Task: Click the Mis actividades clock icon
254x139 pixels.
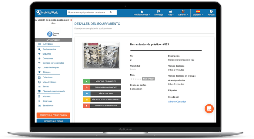Action: pyautogui.click(x=39, y=82)
